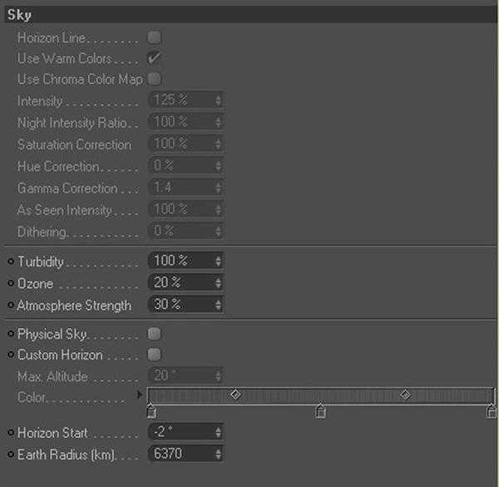The height and width of the screenshot is (487, 499).
Task: Click the Earth Radius value field
Action: point(179,455)
